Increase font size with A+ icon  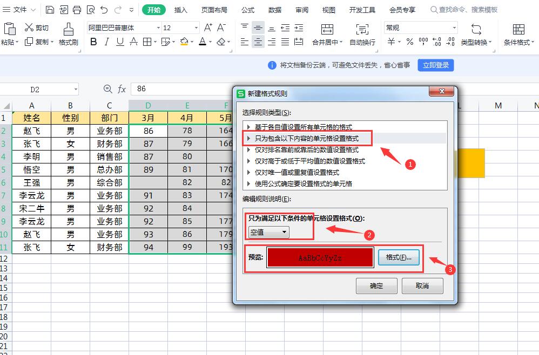point(208,28)
